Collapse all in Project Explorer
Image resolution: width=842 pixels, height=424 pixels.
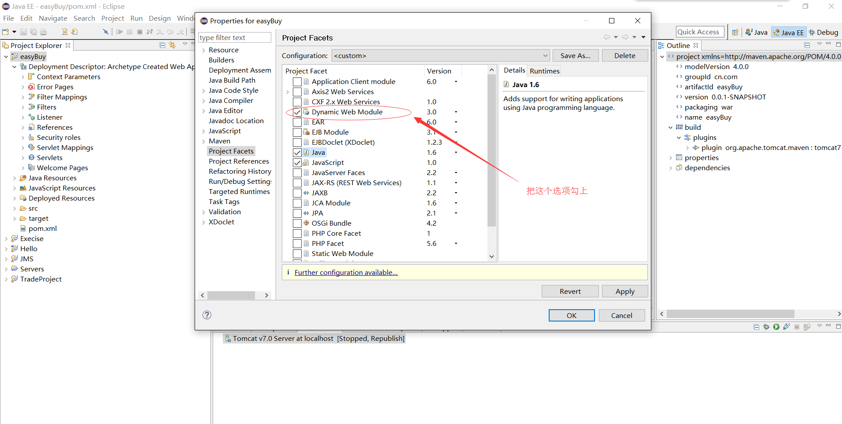click(x=162, y=45)
